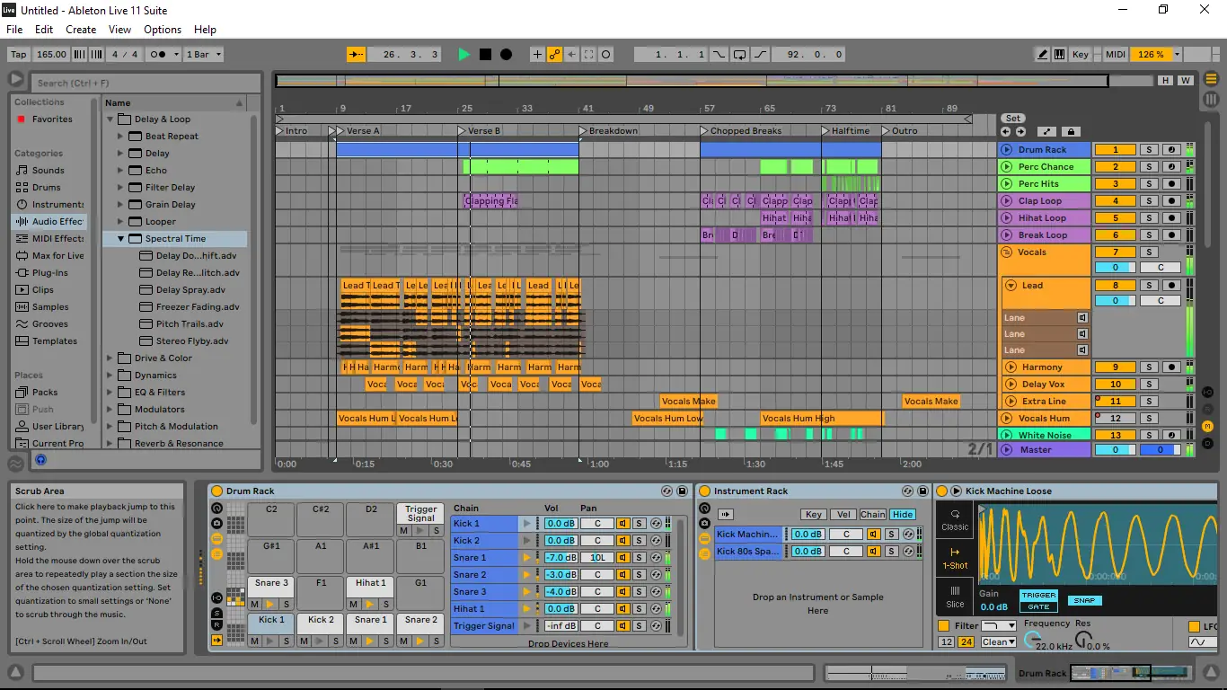
Task: Select the Plug-Ins browser category
Action: pos(50,273)
